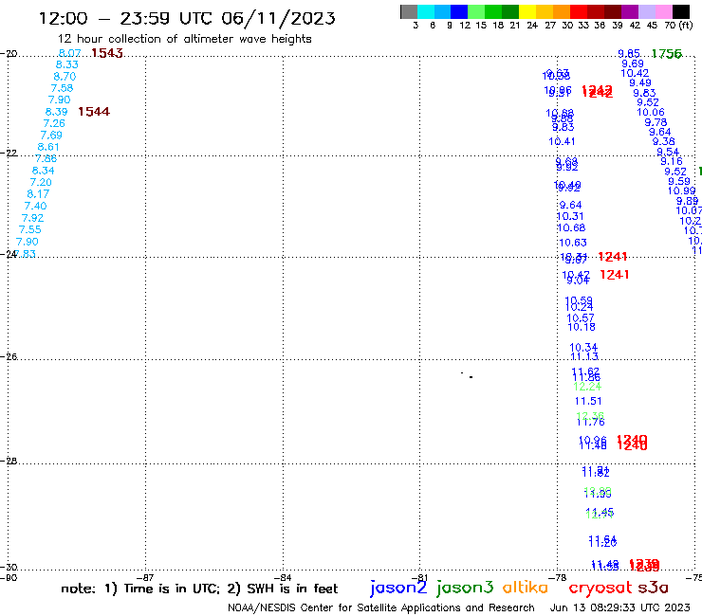Click the bright red 33 ft legend swatch
702x616 pixels.
coord(579,11)
